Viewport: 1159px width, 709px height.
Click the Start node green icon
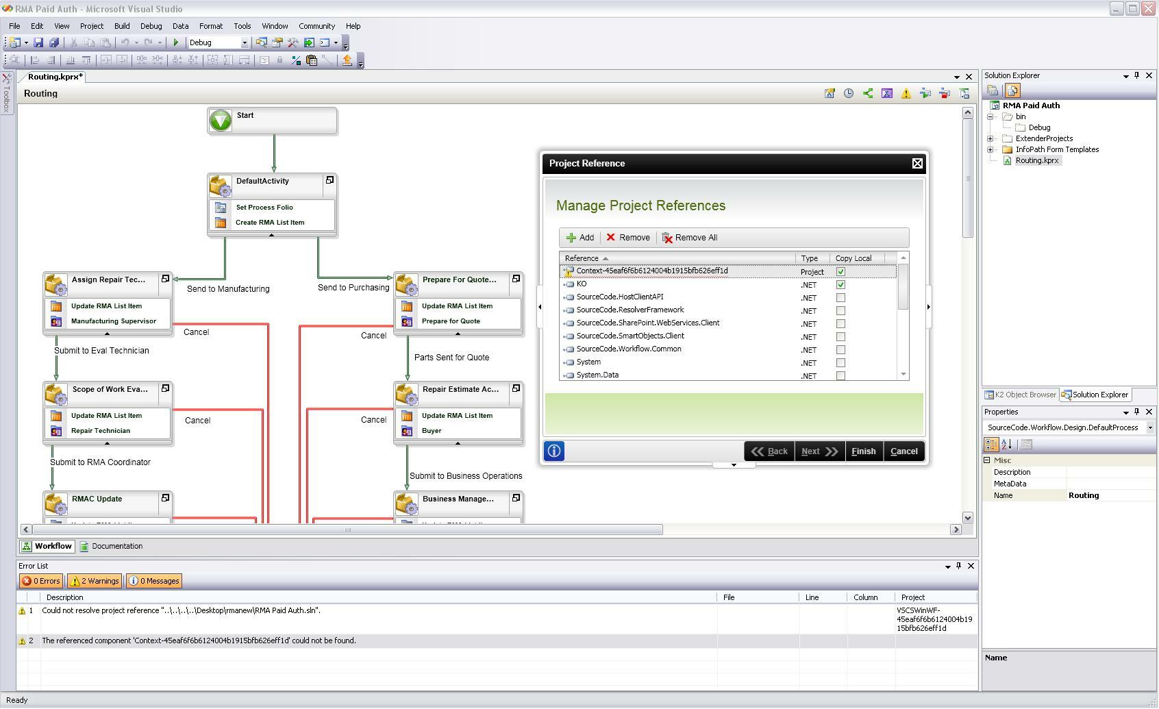[x=221, y=121]
